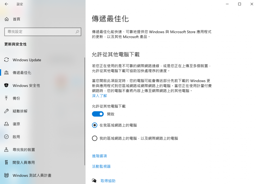Click the home icon beside 首頁
The height and width of the screenshot is (184, 256).
(x=6, y=19)
